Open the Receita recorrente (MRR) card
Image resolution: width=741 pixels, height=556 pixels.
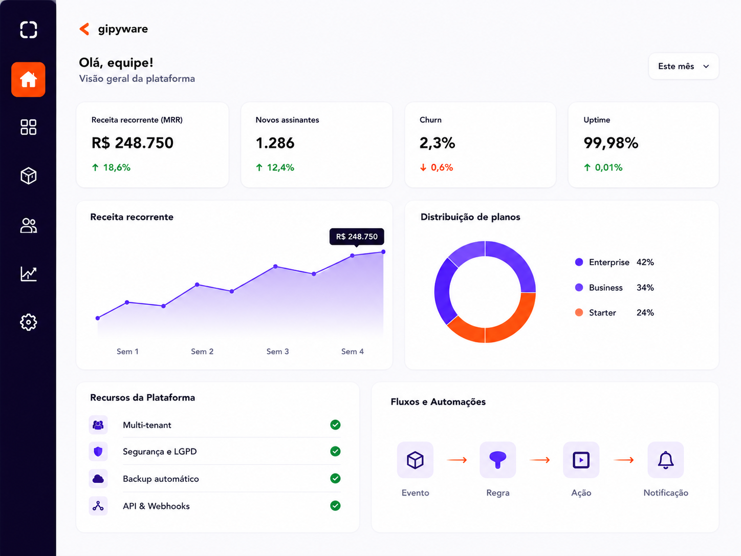[x=152, y=145]
